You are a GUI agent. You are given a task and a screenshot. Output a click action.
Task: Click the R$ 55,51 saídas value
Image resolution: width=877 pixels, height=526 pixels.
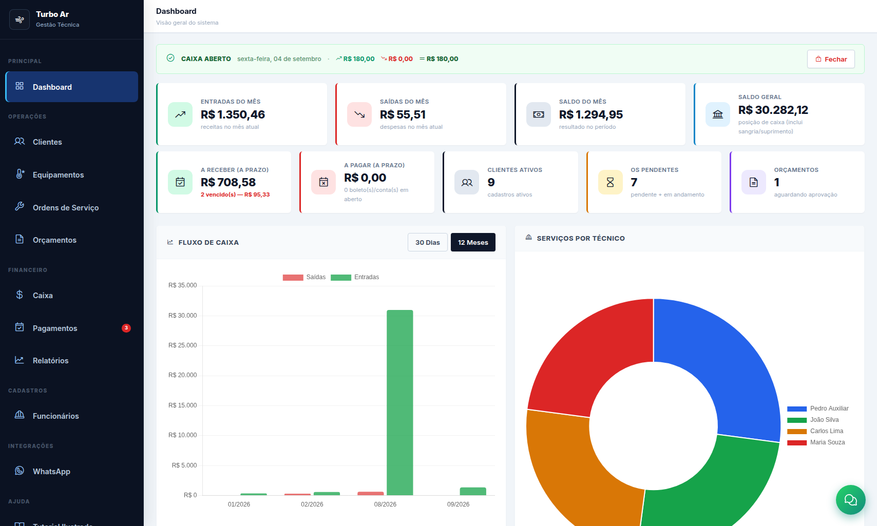click(403, 114)
